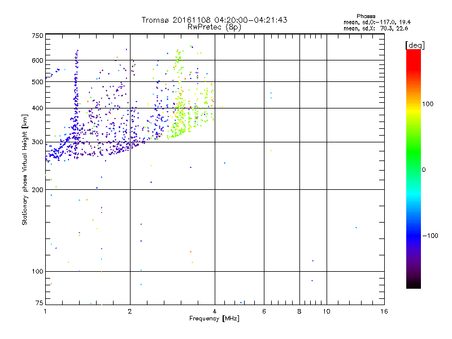The image size is (452, 339).
Task: Click the y-axis tick label '200'
Action: [x=37, y=190]
